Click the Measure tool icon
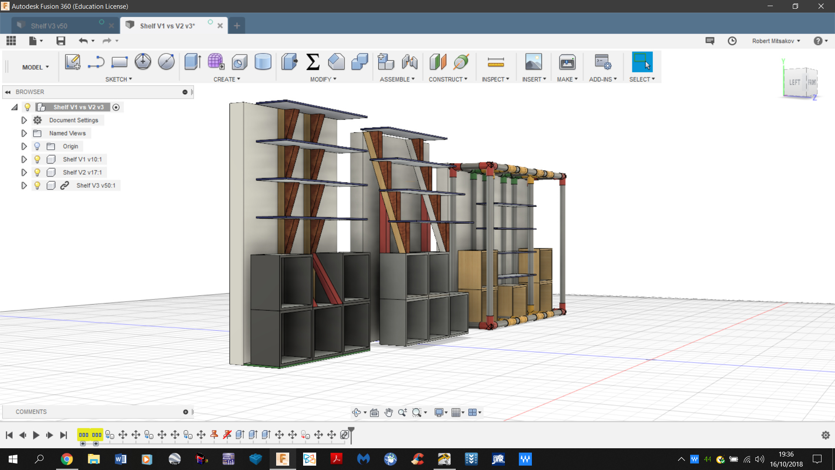Viewport: 835px width, 470px height. click(495, 62)
